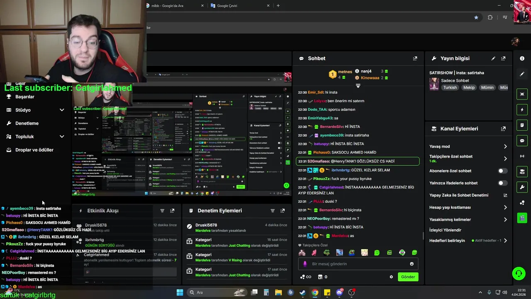The image size is (531, 299).
Task: Toggle the wrench stream info icon in sidebar
Action: (x=522, y=187)
